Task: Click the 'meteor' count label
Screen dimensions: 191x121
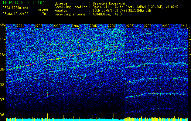Action: 43,9
